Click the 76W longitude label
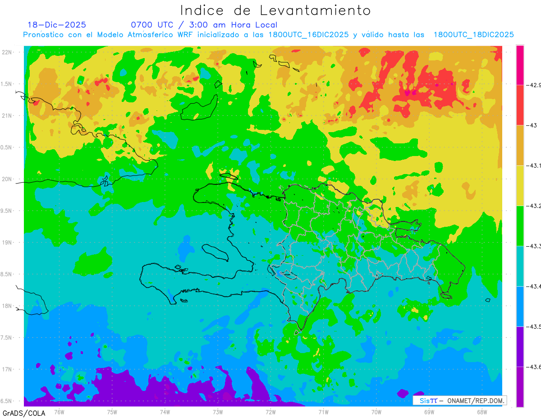Viewport: 541px width, 418px height. (59, 412)
